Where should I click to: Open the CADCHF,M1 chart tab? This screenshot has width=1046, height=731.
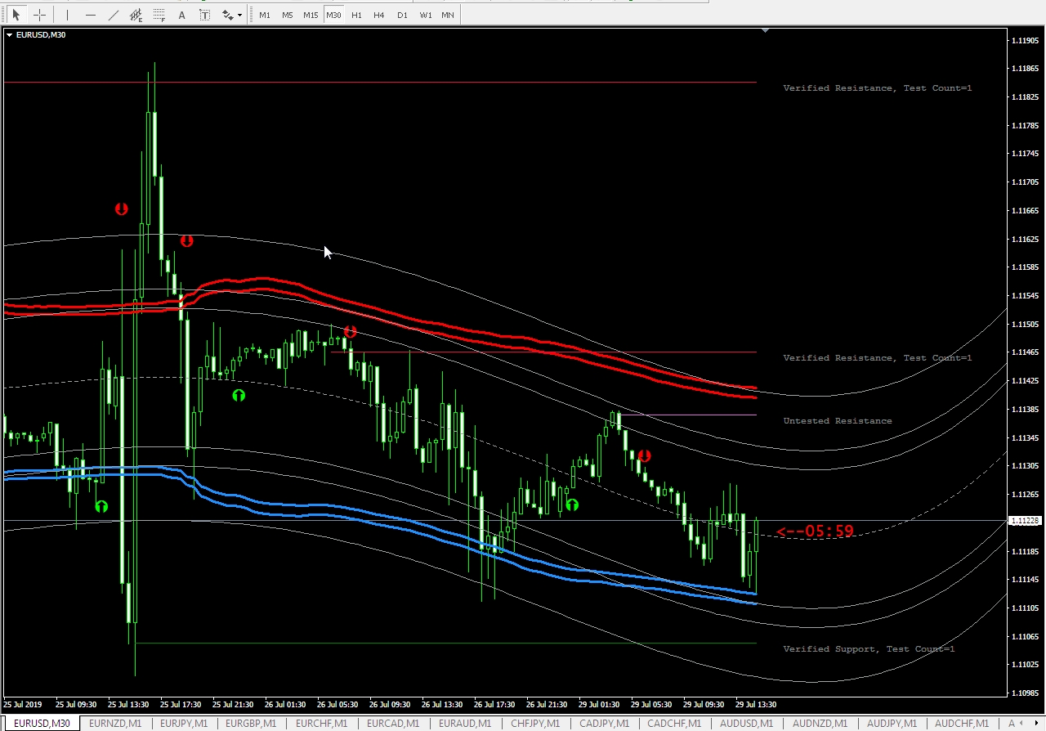(674, 724)
